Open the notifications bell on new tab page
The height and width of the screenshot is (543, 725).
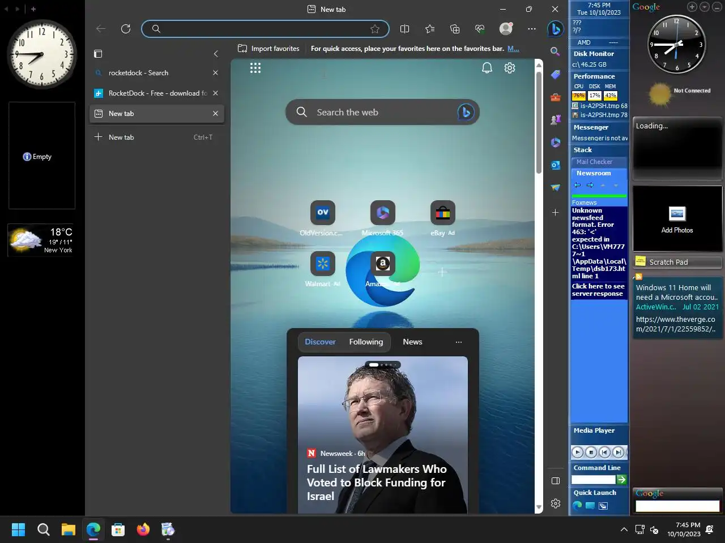(x=487, y=68)
